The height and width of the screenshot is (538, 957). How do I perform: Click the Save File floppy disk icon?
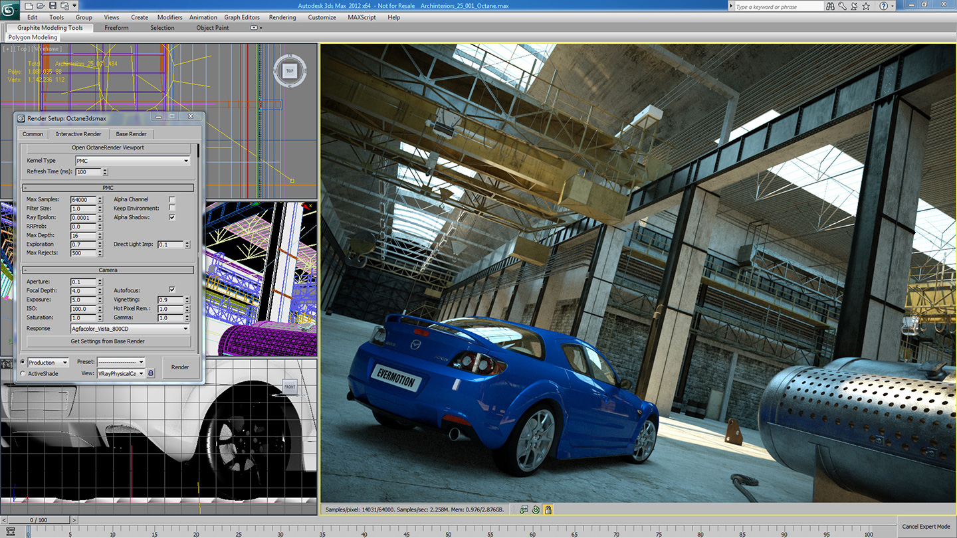pyautogui.click(x=53, y=6)
